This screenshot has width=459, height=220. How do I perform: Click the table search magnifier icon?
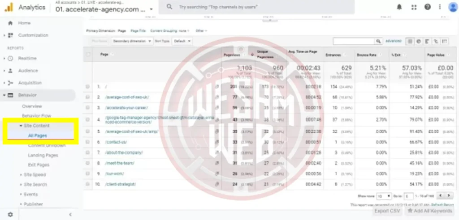(x=379, y=41)
